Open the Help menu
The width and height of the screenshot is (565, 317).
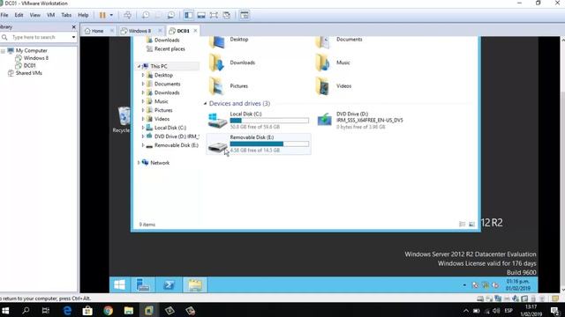pyautogui.click(x=83, y=15)
